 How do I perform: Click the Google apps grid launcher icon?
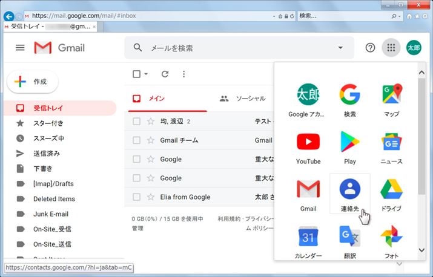point(391,48)
